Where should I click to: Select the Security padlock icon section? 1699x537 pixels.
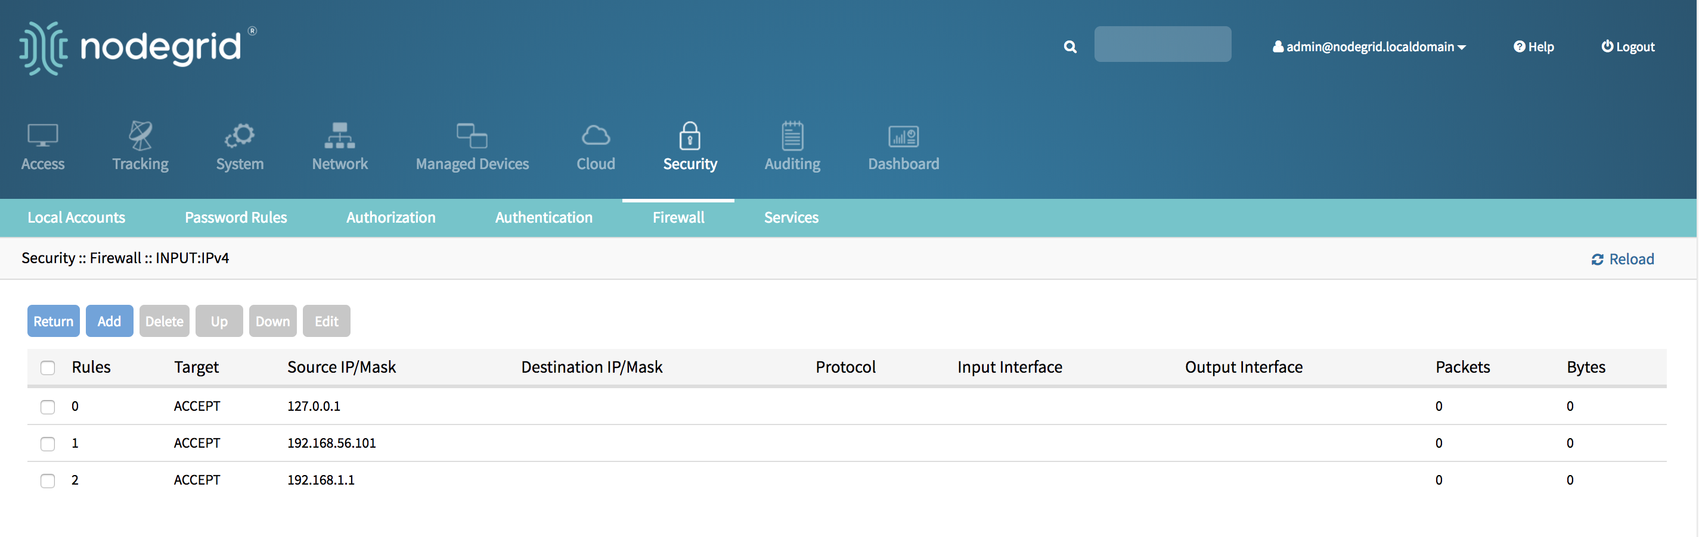pyautogui.click(x=690, y=146)
